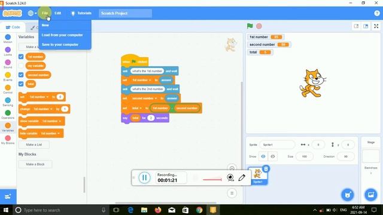The width and height of the screenshot is (383, 215).
Task: Open the Edit menu
Action: [x=57, y=13]
